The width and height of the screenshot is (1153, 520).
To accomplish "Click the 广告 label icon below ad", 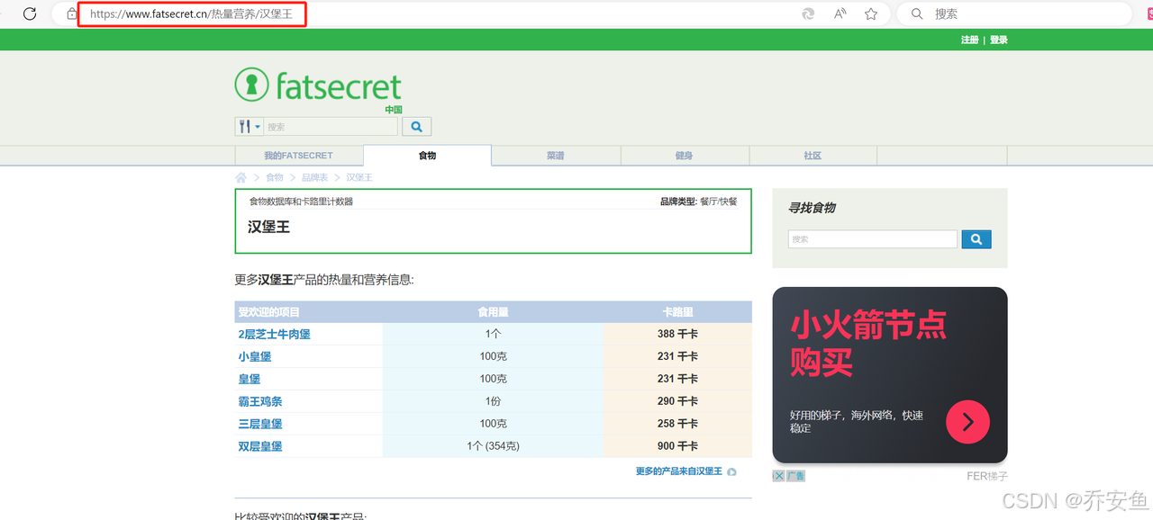I will click(795, 476).
